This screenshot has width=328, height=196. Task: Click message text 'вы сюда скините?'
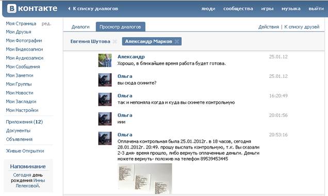click(x=137, y=83)
